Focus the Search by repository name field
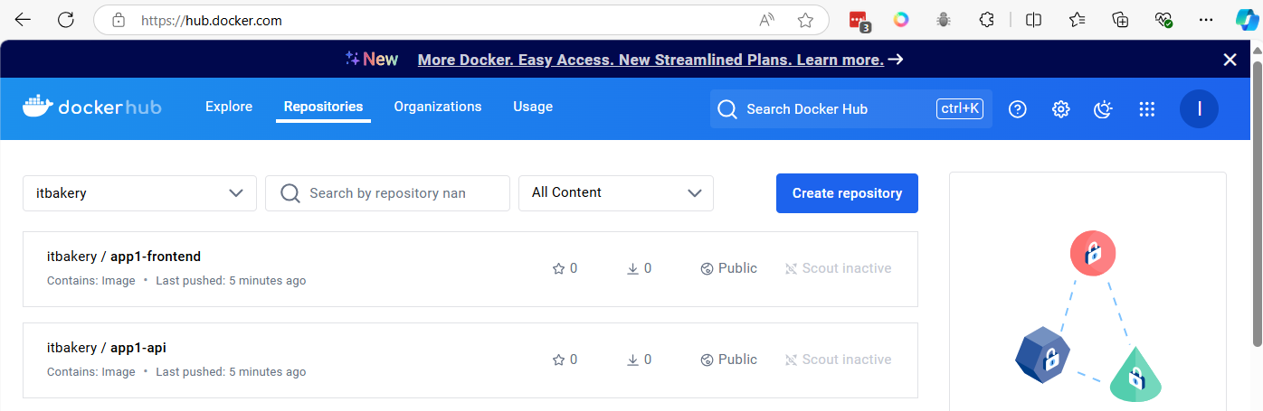The width and height of the screenshot is (1263, 411). (398, 193)
